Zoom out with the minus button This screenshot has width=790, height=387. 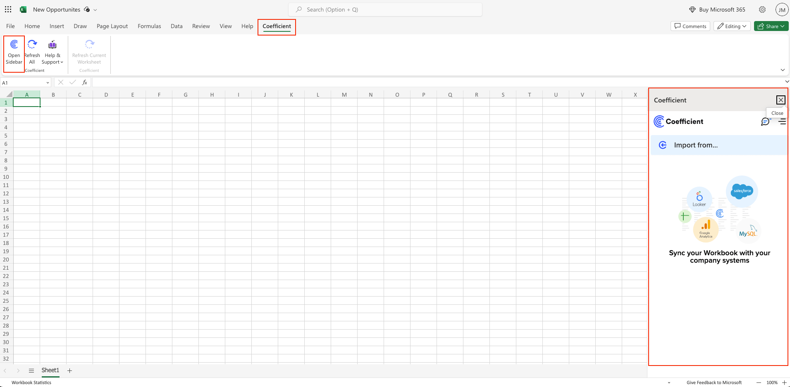[x=759, y=382]
